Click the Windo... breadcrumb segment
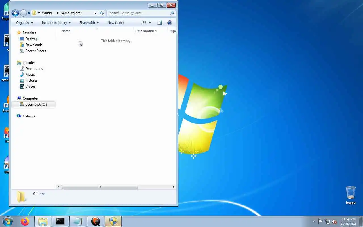363x227 pixels. tap(48, 13)
